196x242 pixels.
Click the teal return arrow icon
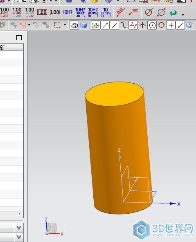tap(173, 13)
